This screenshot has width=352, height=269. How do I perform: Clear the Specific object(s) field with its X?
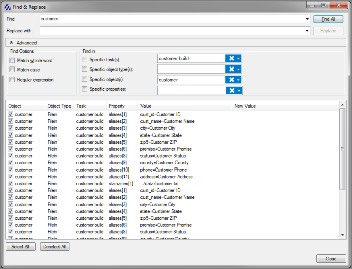tap(231, 80)
